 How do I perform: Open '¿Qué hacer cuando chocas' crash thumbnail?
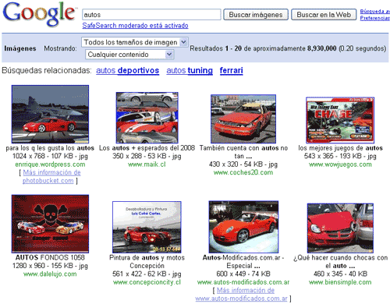(x=340, y=228)
